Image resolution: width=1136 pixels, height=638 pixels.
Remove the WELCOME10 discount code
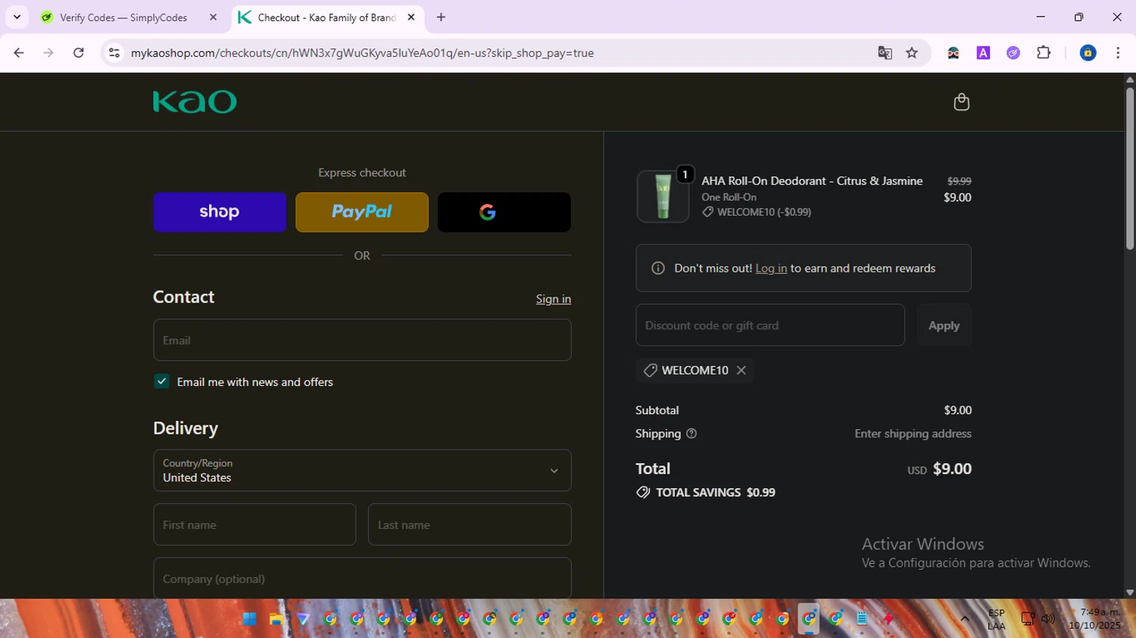(741, 370)
